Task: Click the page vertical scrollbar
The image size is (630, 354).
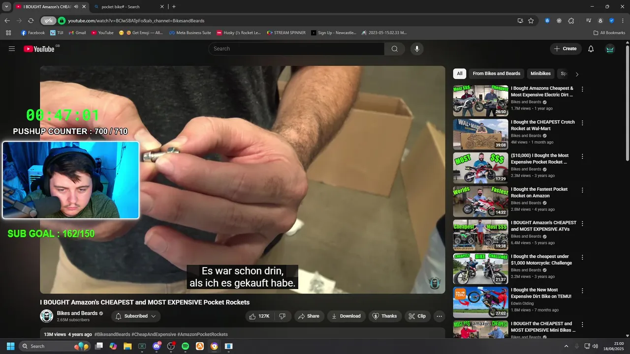Action: pyautogui.click(x=627, y=103)
